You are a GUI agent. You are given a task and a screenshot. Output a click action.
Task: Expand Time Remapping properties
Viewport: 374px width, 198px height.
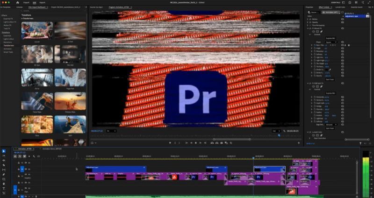(x=308, y=25)
